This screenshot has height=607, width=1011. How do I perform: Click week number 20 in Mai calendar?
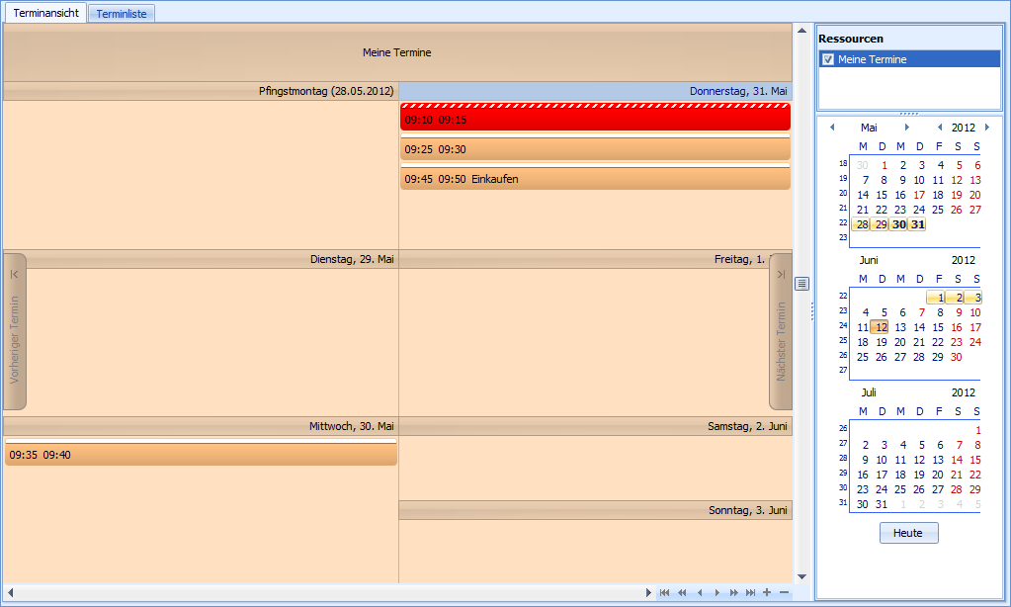click(x=843, y=193)
